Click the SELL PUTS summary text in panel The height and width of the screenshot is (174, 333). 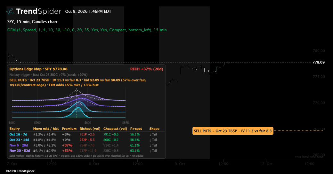tap(78, 83)
